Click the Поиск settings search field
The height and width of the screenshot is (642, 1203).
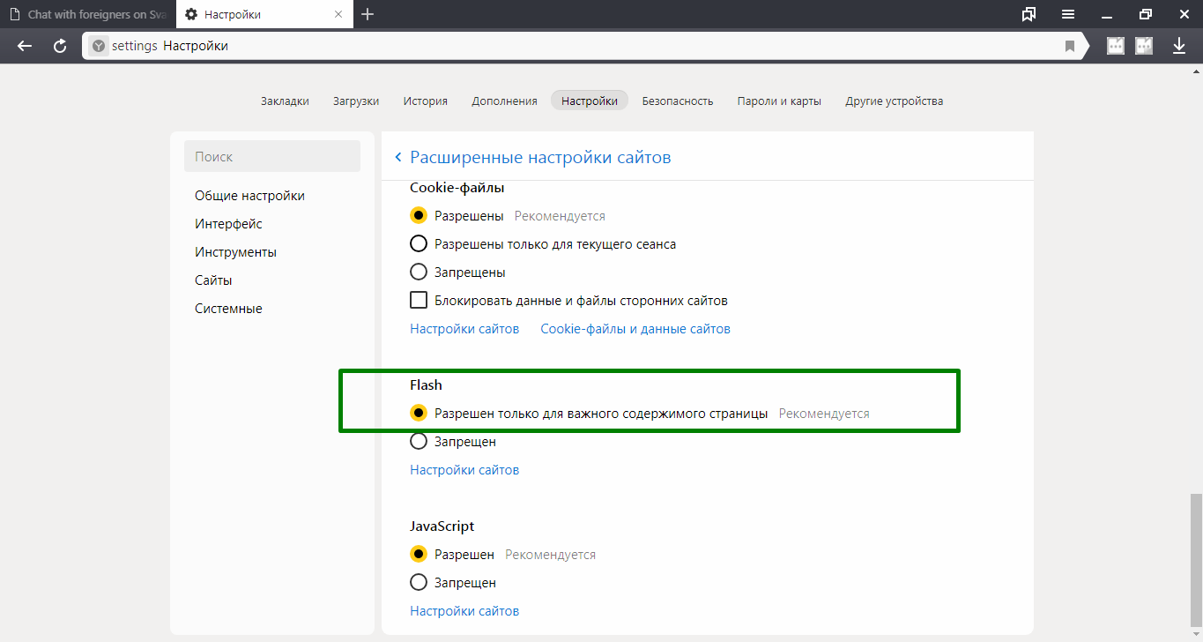[272, 156]
